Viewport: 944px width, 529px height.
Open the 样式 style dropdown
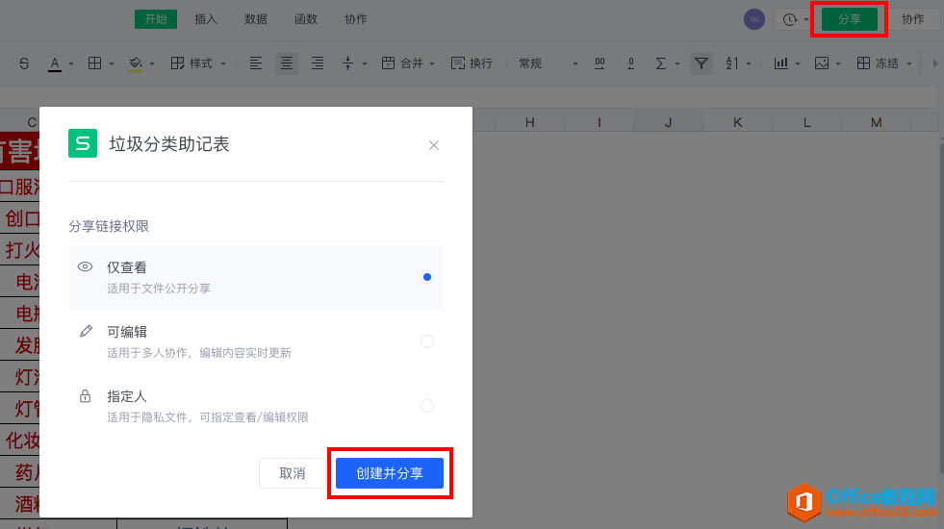(x=198, y=63)
